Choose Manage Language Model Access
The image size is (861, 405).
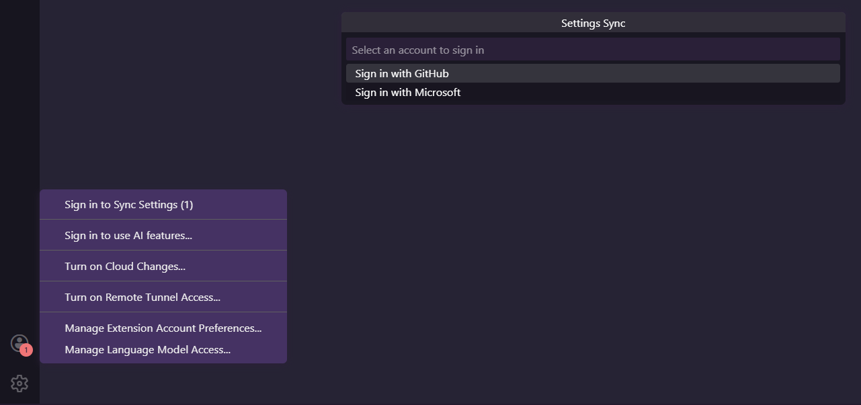[x=148, y=350]
